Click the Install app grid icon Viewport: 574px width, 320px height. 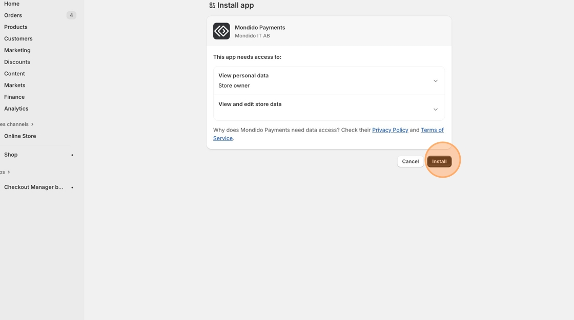pos(212,6)
